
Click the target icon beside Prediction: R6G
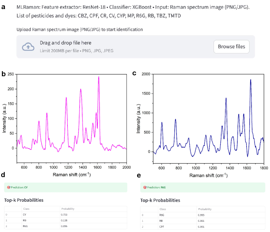click(x=145, y=187)
